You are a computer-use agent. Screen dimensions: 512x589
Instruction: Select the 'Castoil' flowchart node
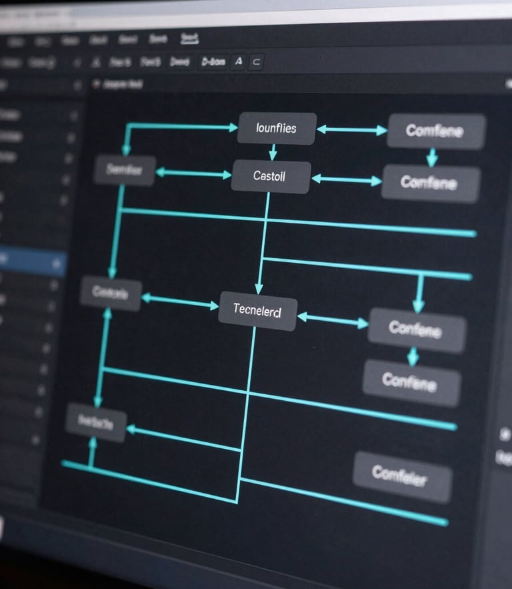(x=271, y=176)
